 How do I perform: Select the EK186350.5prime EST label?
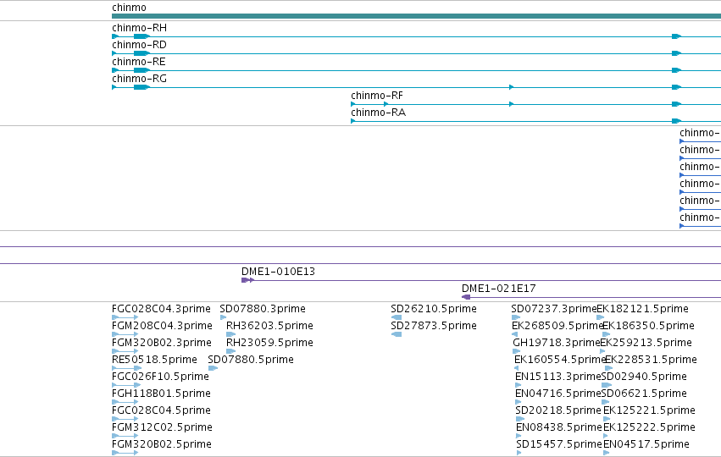pyautogui.click(x=648, y=326)
